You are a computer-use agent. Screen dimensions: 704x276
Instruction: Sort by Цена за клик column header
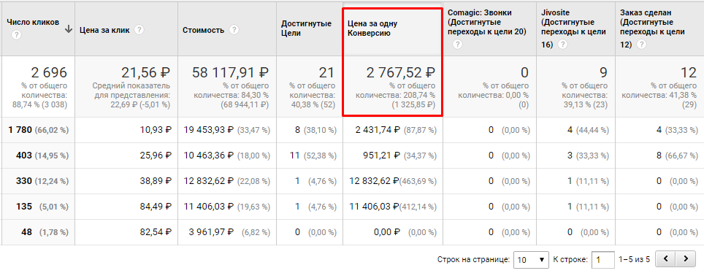(x=104, y=31)
